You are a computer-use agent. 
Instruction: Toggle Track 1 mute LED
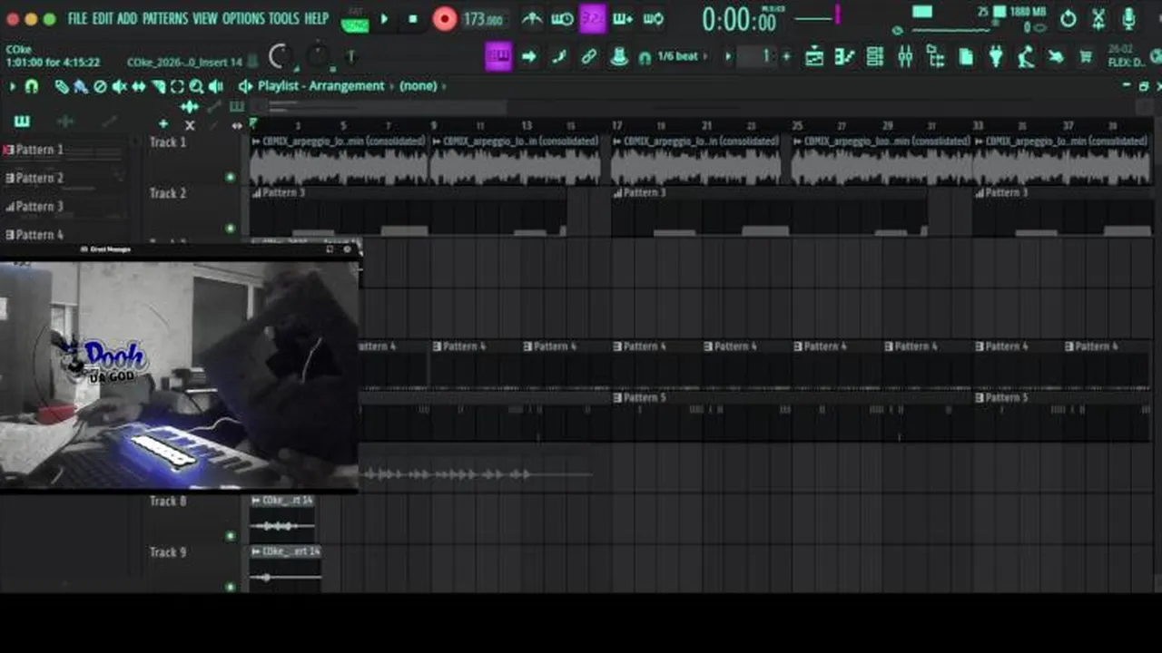point(230,177)
